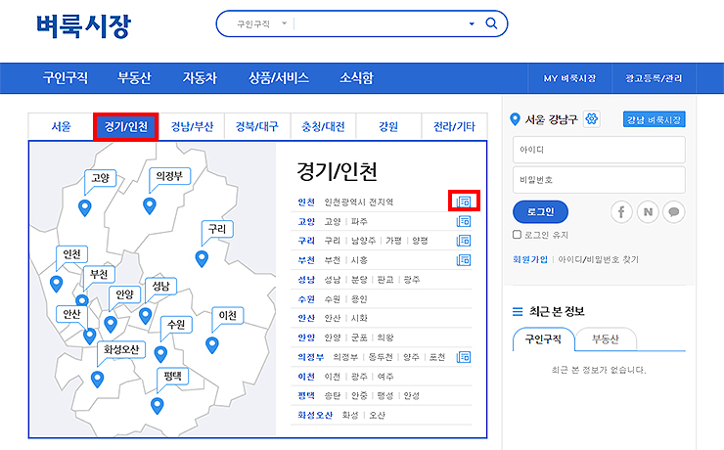Screen dimensions: 724x450
Task: Switch to the 서울 region tab
Action: (x=61, y=126)
